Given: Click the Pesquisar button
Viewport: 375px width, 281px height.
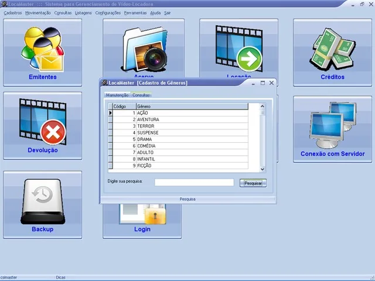Looking at the screenshot, I should coord(253,183).
